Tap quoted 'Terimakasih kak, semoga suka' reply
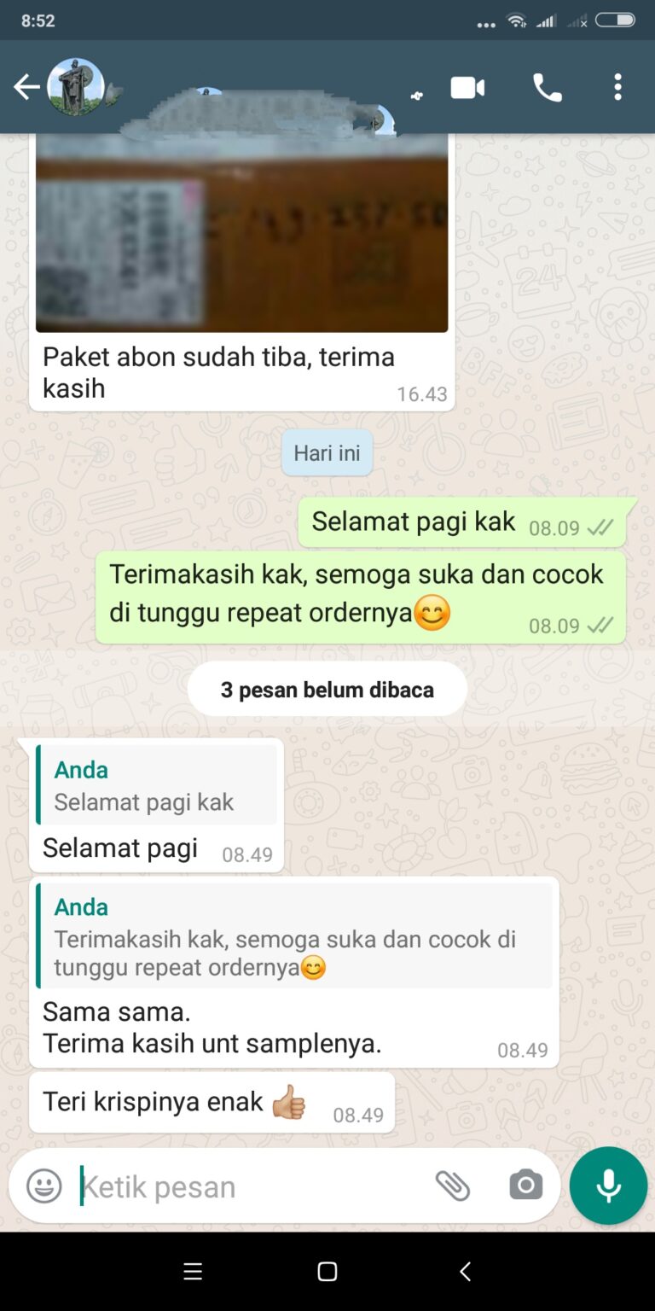 [x=294, y=935]
